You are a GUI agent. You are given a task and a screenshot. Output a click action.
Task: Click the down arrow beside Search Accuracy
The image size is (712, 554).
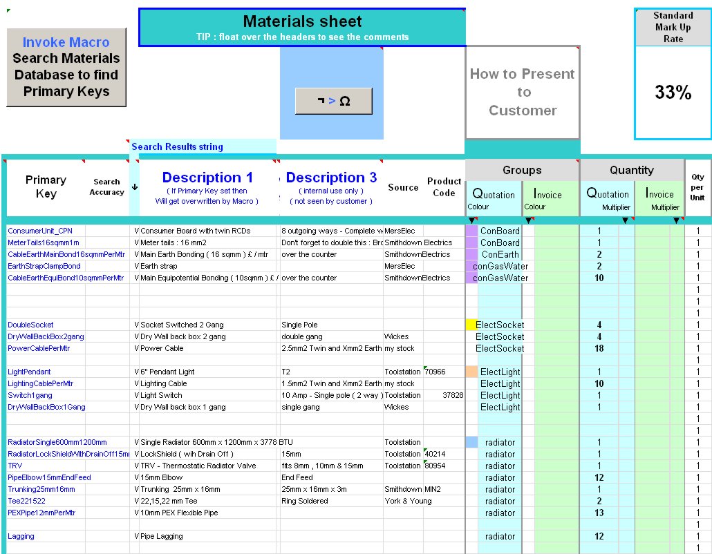click(134, 187)
